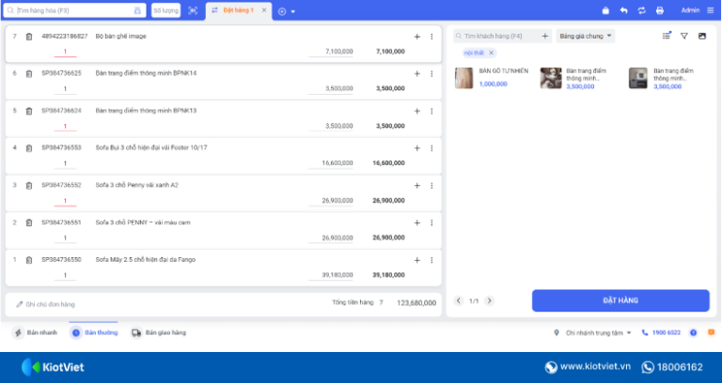Open the filter funnel icon in product panel
Viewport: 722px width, 383px height.
coord(683,36)
